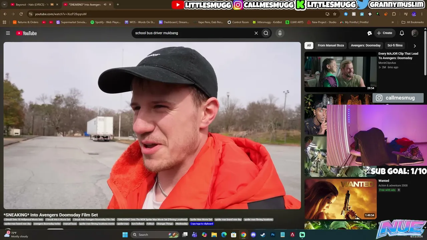Open the Chrome apps grid shortcut
Viewport: 427px width, 240px height.
pos(4,22)
